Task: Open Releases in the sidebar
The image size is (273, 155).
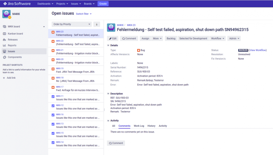Action: (13, 40)
